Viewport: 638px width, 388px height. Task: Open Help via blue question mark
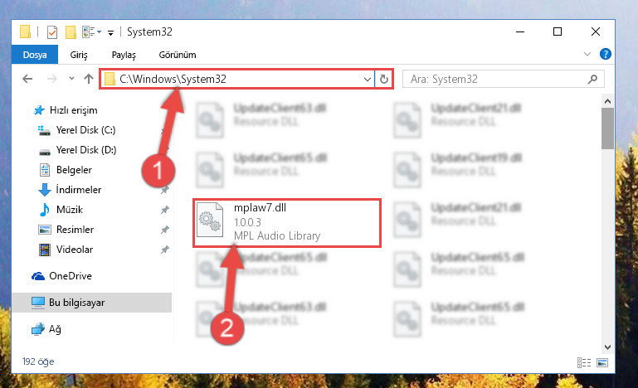606,54
